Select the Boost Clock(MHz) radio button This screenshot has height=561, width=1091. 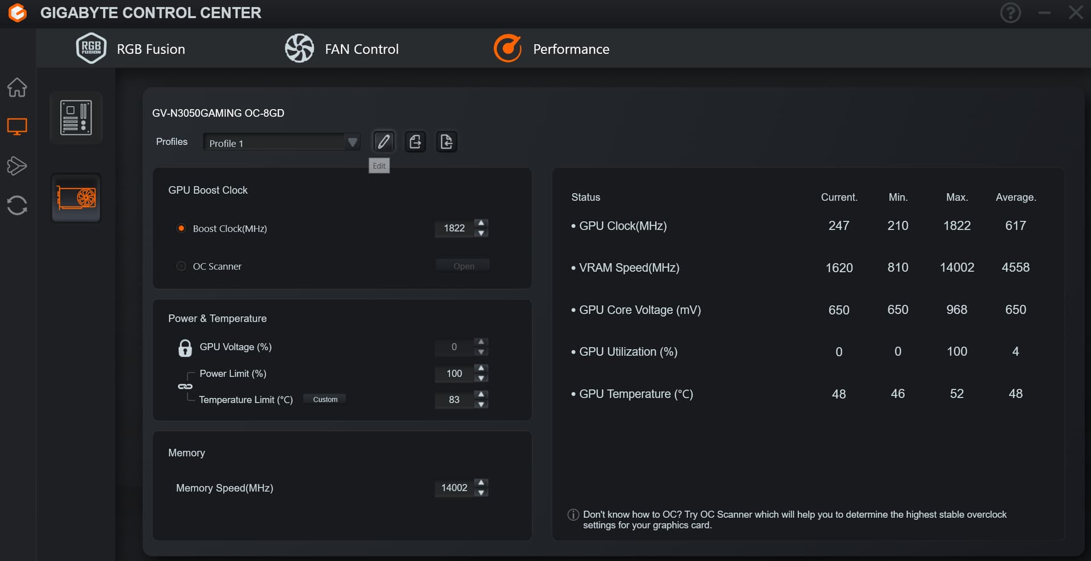coord(181,228)
